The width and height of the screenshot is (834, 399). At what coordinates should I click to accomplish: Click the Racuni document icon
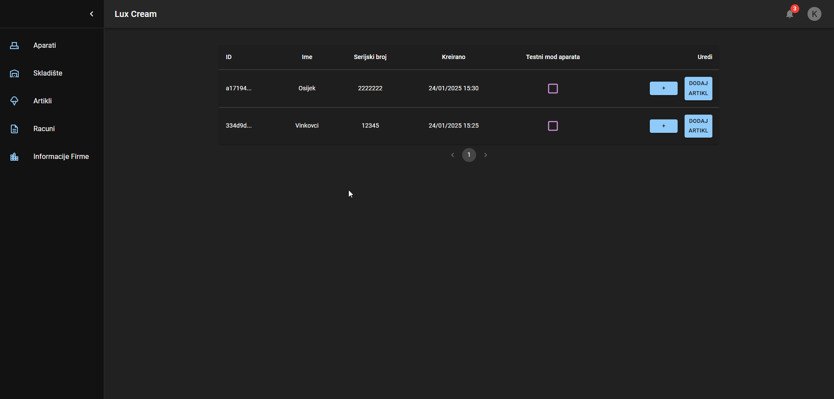pos(14,129)
